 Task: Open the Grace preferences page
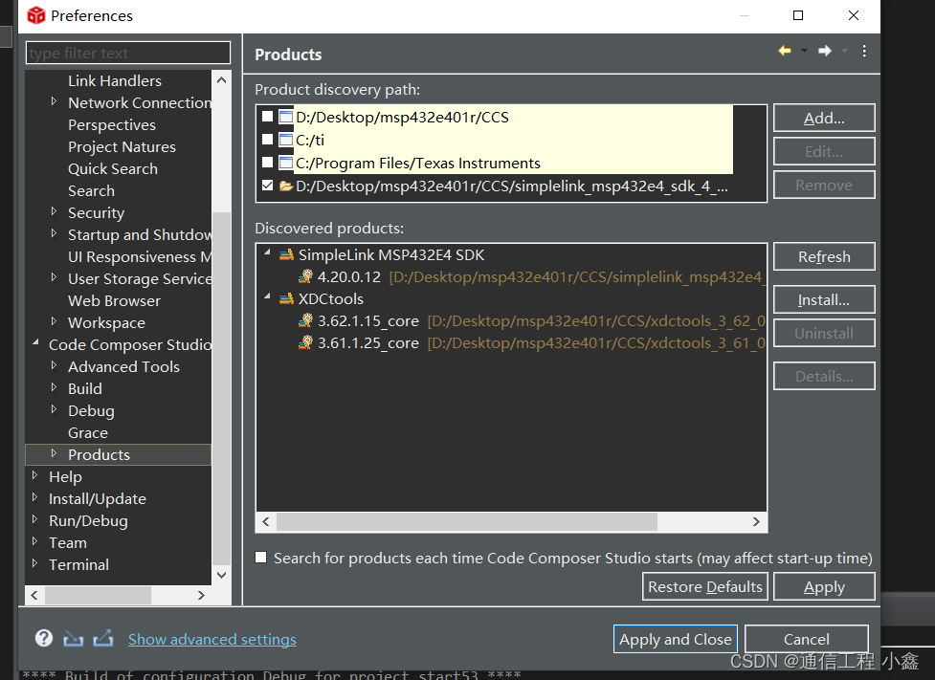click(87, 432)
